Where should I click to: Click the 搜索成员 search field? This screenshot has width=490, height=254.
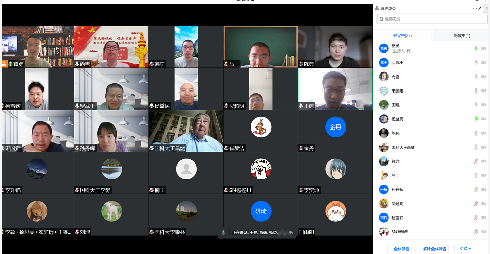[432, 19]
